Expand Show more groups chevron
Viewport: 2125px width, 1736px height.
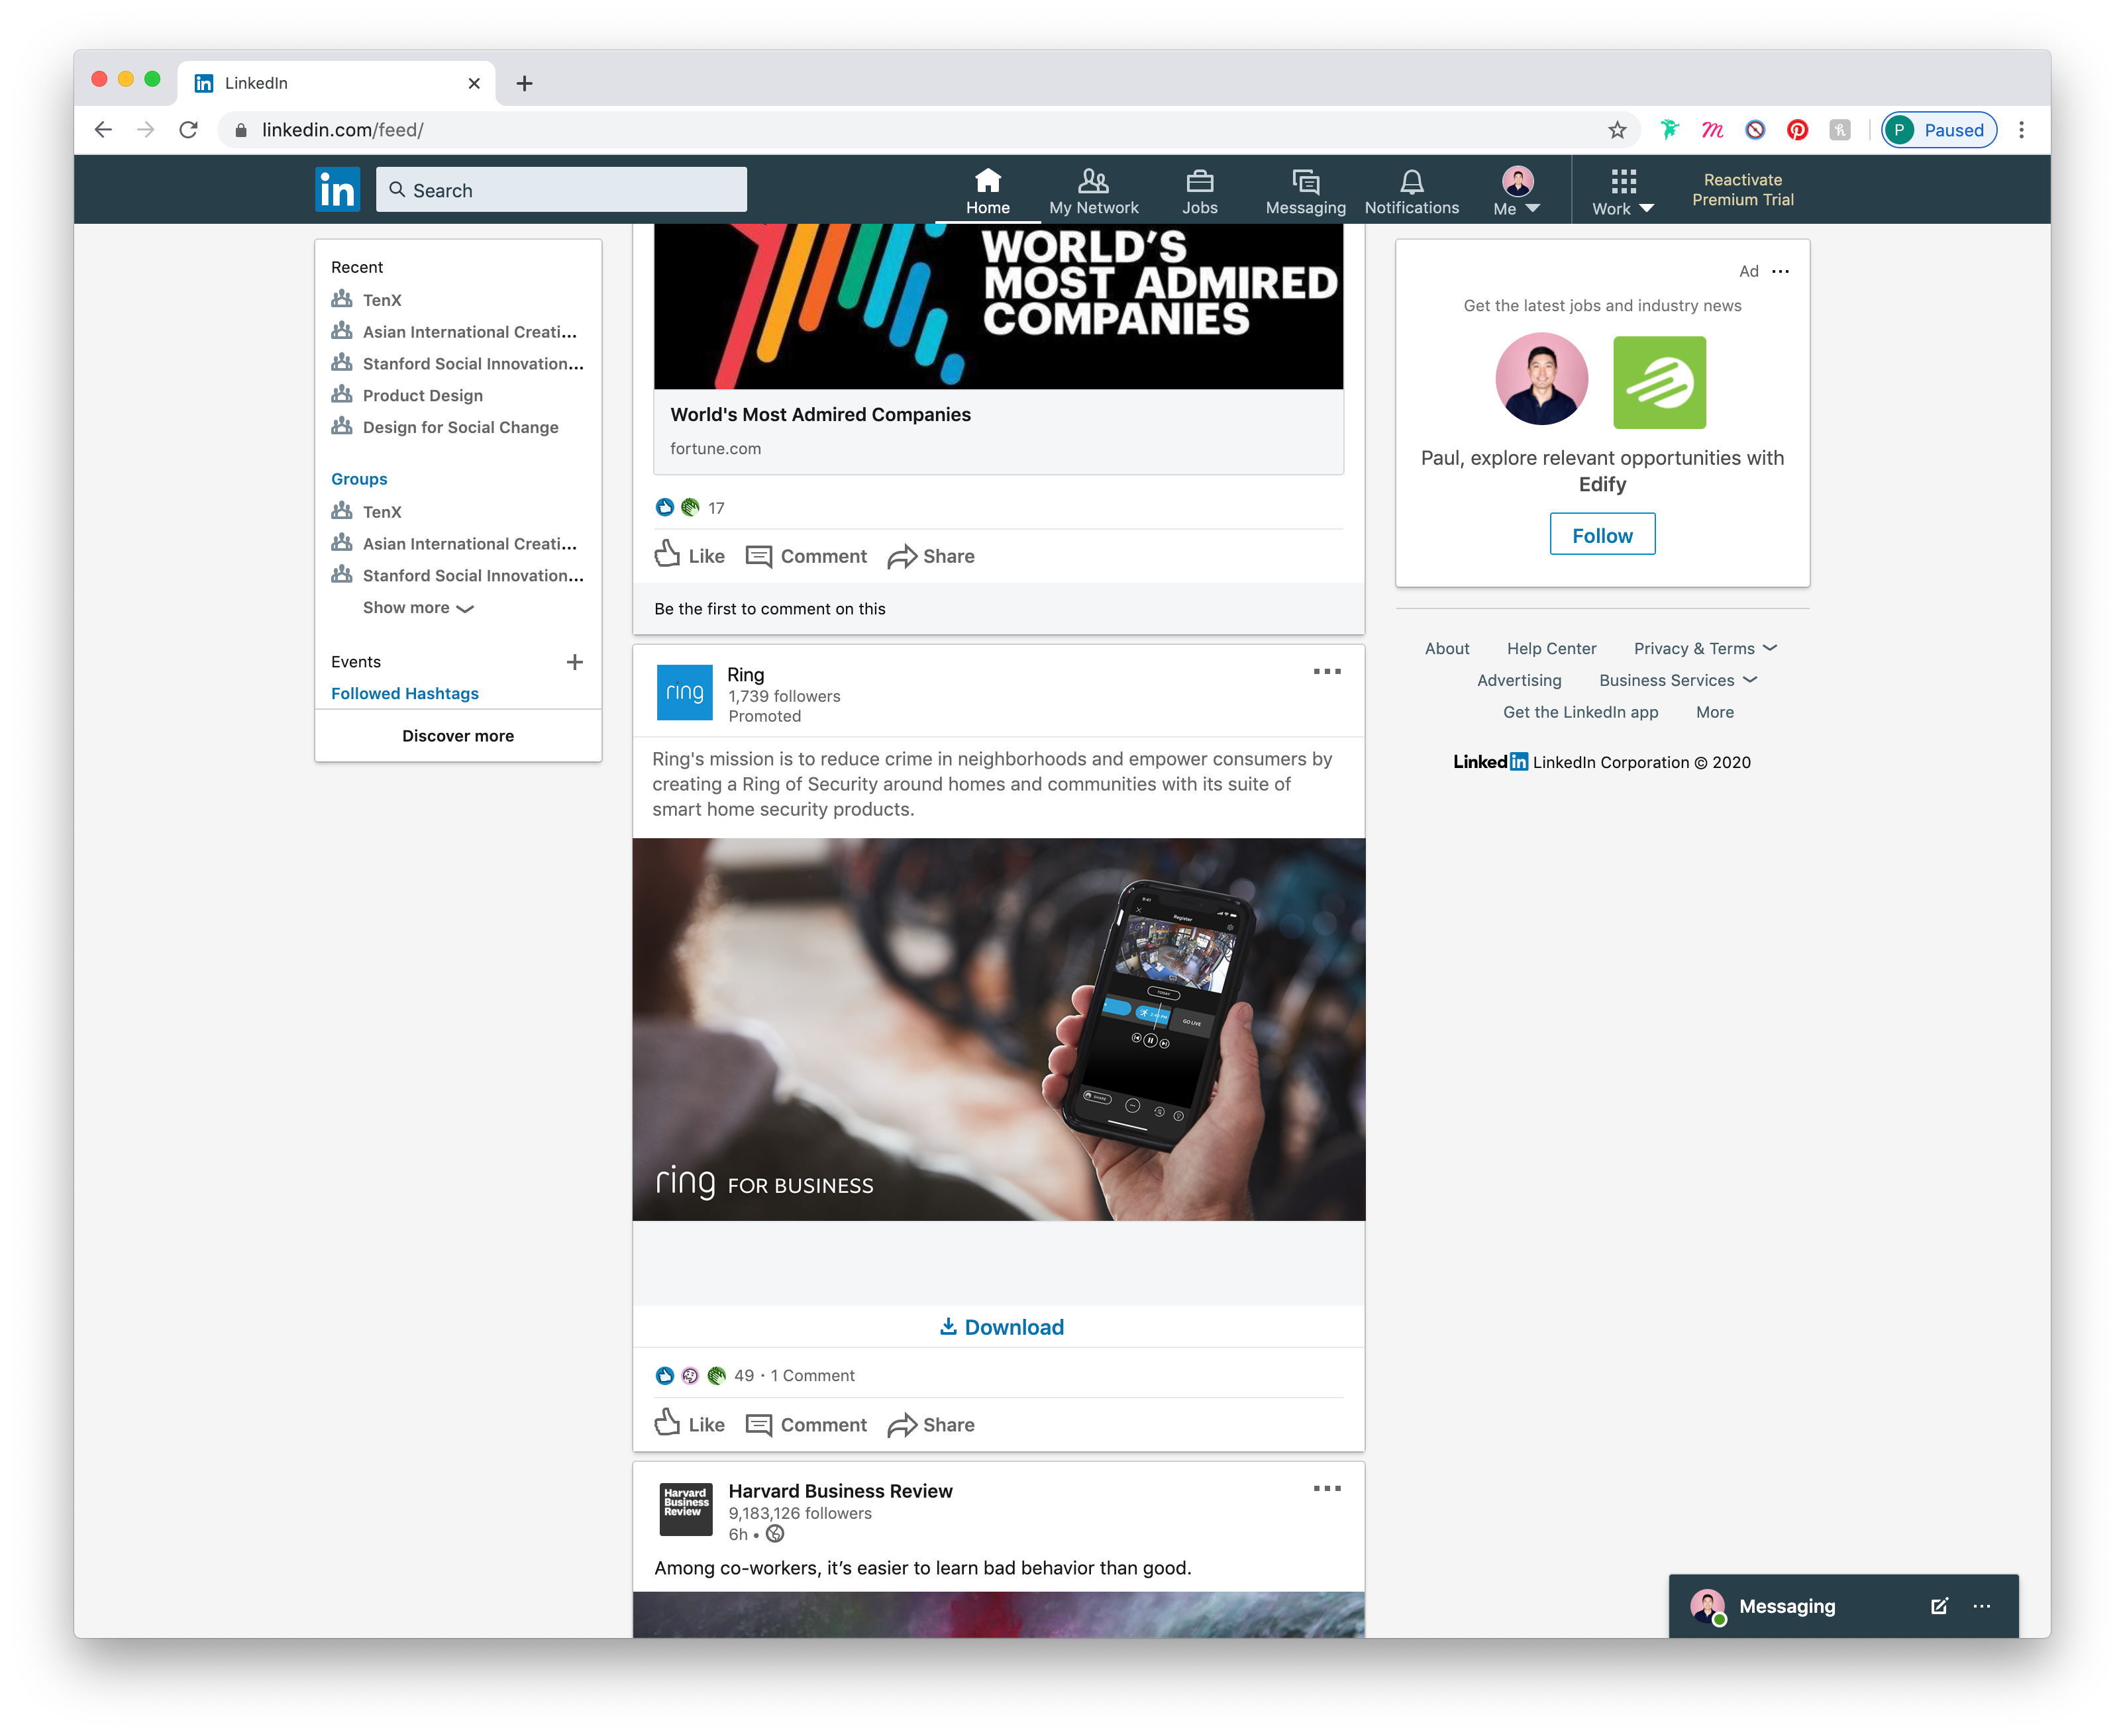(x=418, y=608)
